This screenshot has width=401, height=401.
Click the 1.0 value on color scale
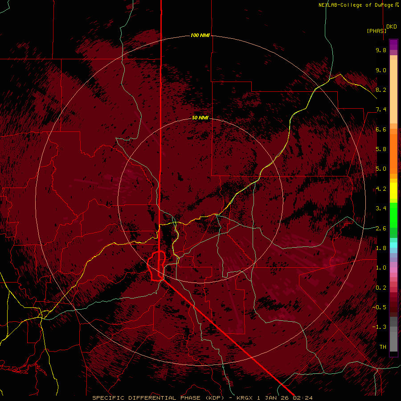[381, 268]
